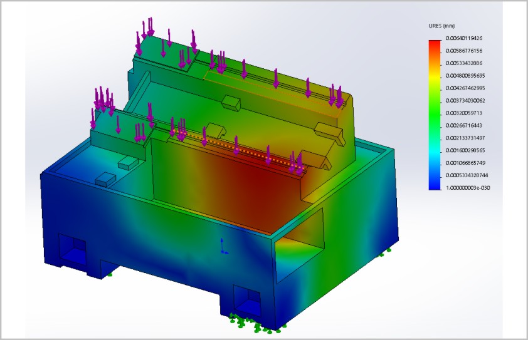Select legend value 0.001600298565
This screenshot has height=340, width=528.
465,150
